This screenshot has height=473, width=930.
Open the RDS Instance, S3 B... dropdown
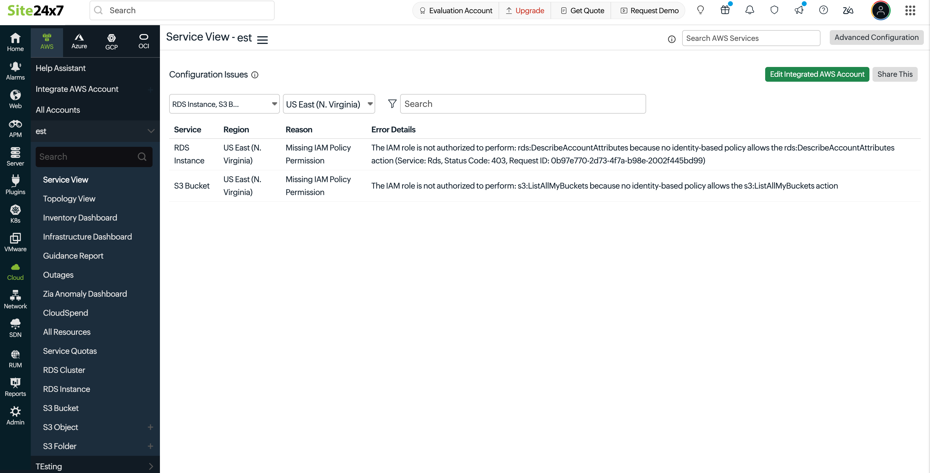(224, 104)
